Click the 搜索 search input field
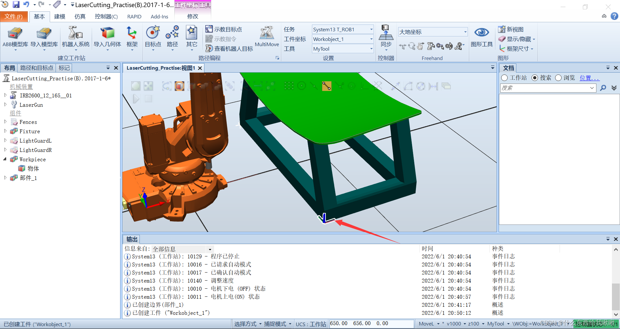620x329 pixels. (x=548, y=88)
